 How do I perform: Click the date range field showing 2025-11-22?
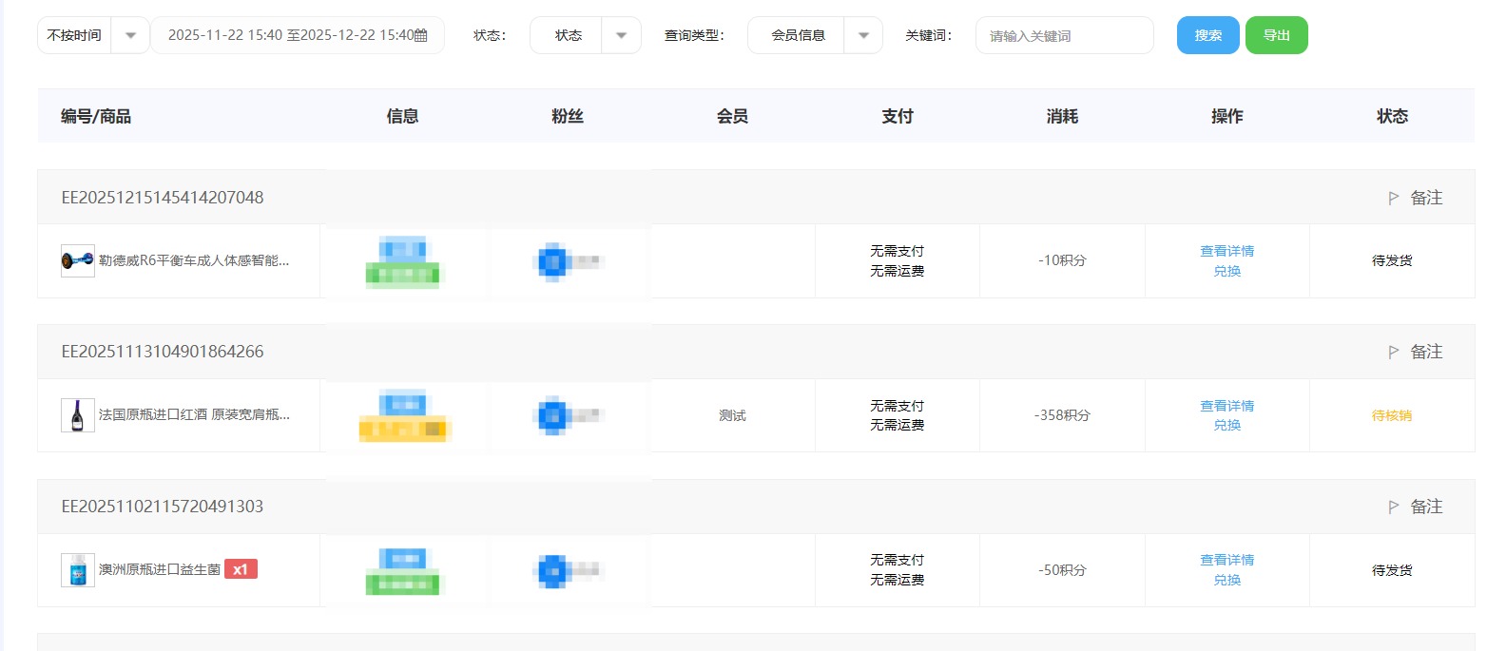(x=297, y=34)
